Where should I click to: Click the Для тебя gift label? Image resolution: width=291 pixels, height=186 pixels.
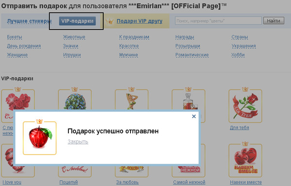coord(240,128)
